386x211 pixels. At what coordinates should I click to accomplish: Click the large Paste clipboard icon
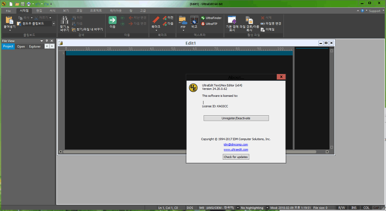pos(9,20)
